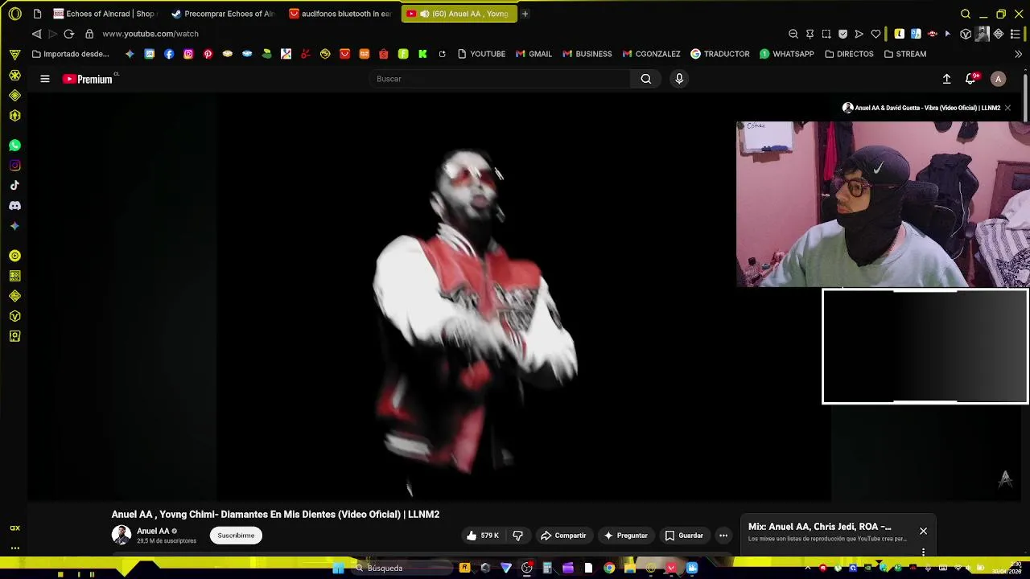Take a snapshot with the capture icon
1030x579 pixels.
click(x=826, y=34)
